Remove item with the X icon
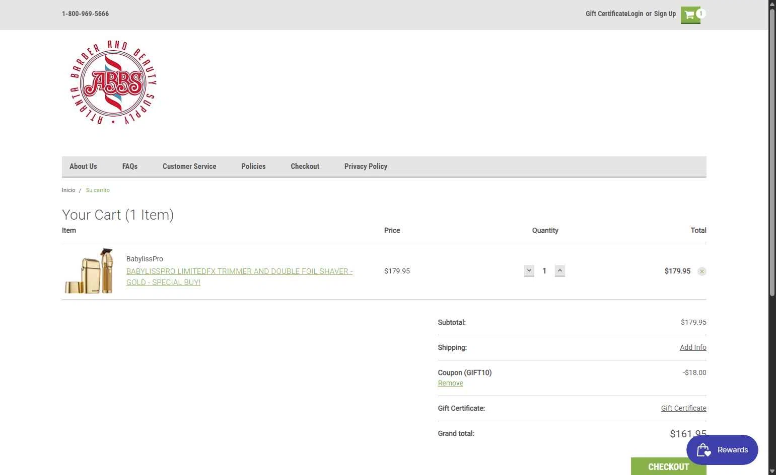Image resolution: width=776 pixels, height=475 pixels. click(x=701, y=271)
